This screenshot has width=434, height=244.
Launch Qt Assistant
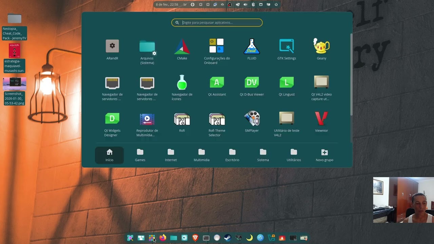point(217,86)
